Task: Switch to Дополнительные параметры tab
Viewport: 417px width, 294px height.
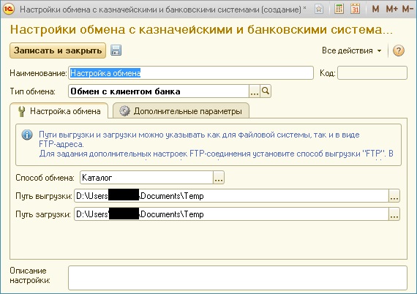Action: 181,111
